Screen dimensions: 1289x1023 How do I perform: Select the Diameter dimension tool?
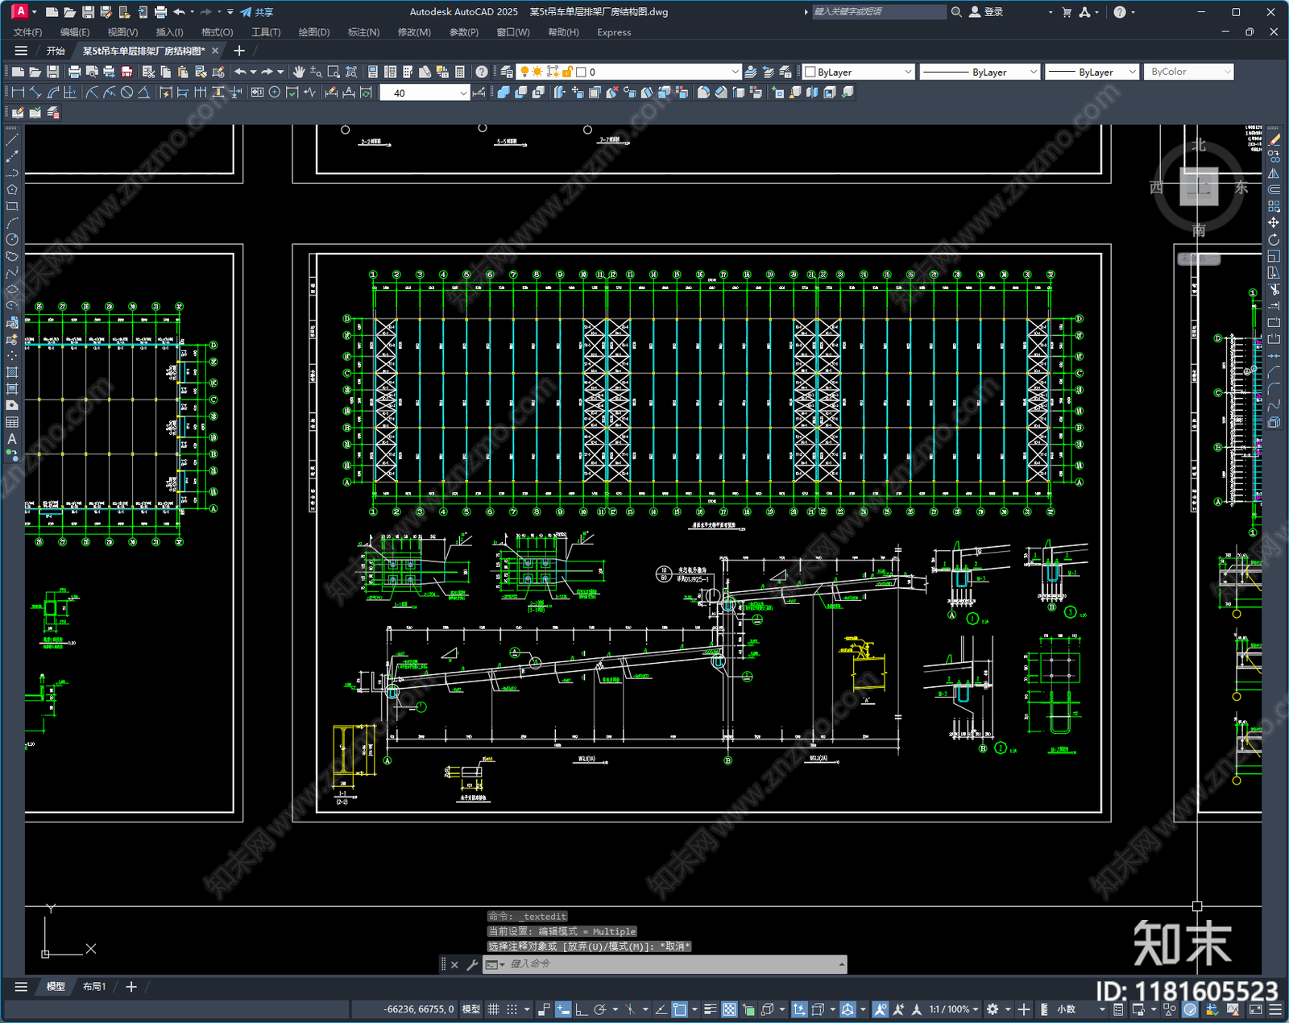(x=126, y=93)
